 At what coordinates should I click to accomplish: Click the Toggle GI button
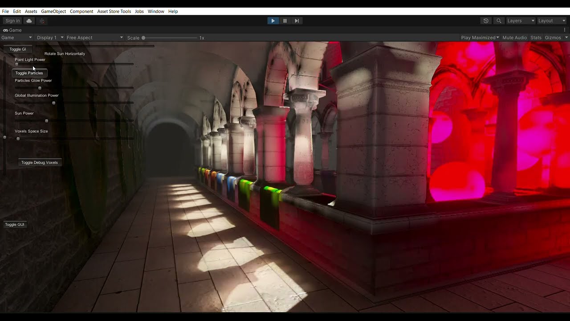click(18, 49)
